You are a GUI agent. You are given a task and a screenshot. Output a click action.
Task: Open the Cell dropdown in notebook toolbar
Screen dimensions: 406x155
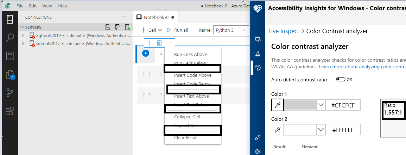coord(151,30)
